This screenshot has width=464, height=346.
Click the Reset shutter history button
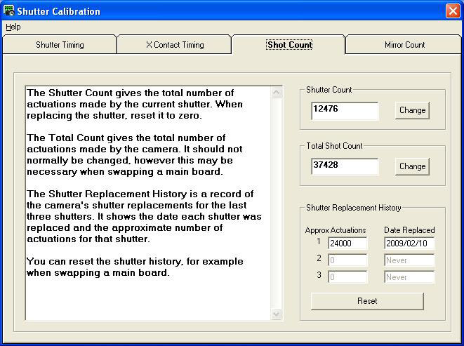tap(367, 301)
